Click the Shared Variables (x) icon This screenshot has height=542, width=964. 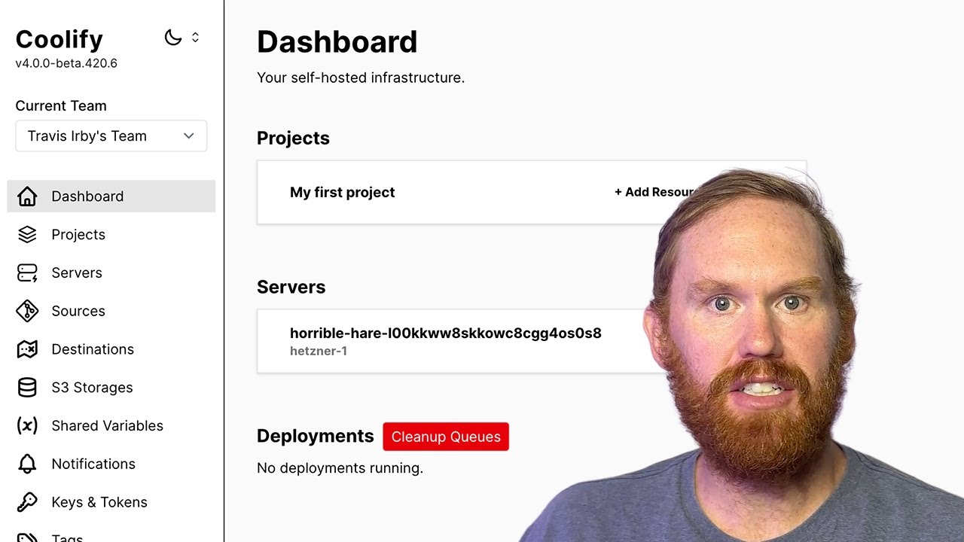tap(27, 426)
